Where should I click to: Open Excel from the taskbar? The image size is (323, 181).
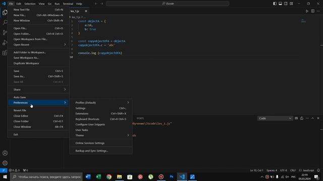98,177
